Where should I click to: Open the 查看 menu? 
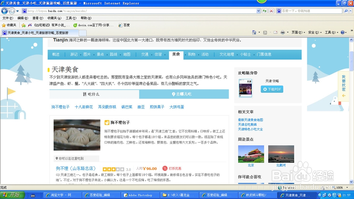38,18
